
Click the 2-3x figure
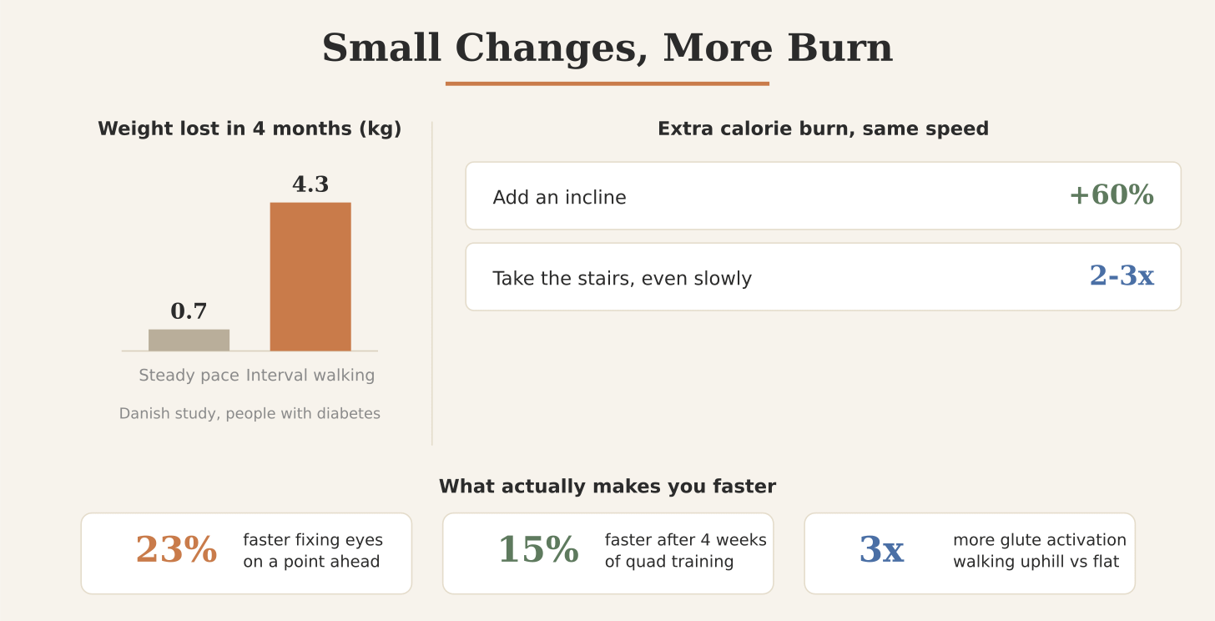[x=1122, y=275]
